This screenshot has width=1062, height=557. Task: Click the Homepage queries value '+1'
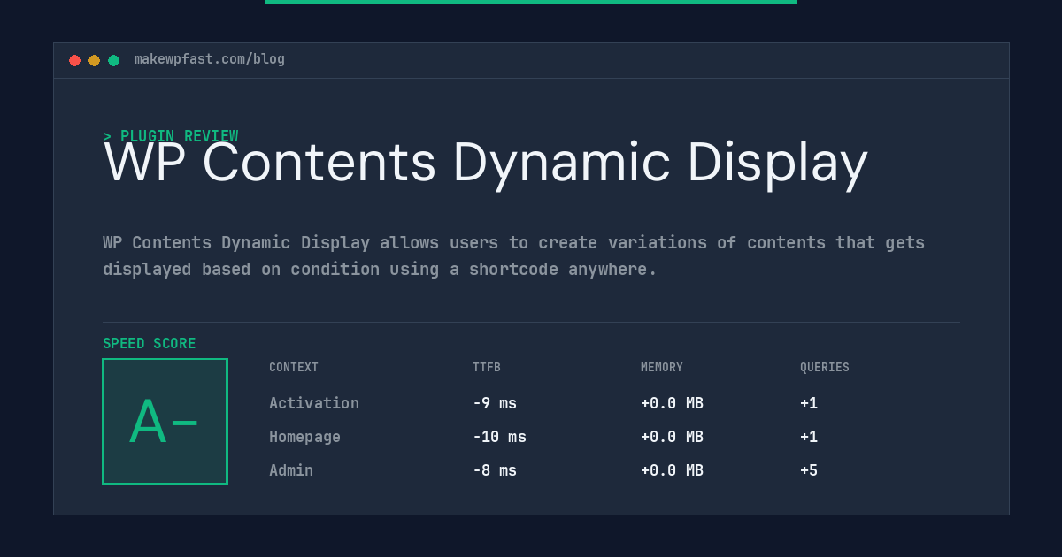(x=809, y=437)
